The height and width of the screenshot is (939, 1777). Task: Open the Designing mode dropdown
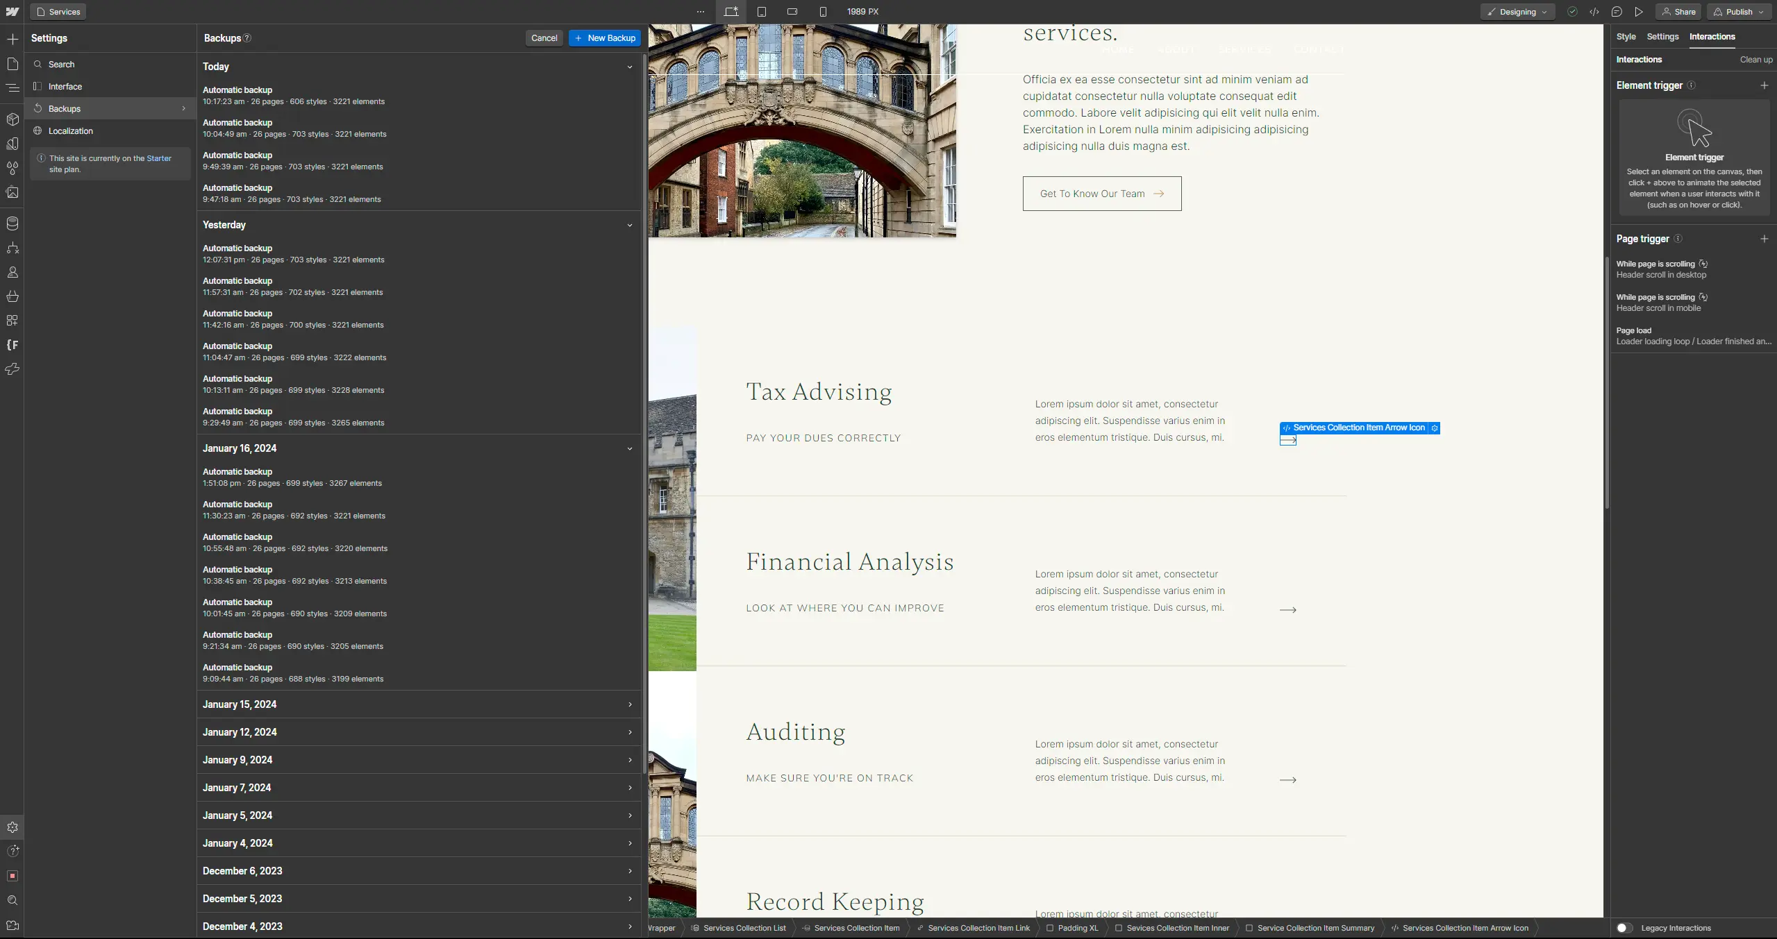(x=1517, y=12)
